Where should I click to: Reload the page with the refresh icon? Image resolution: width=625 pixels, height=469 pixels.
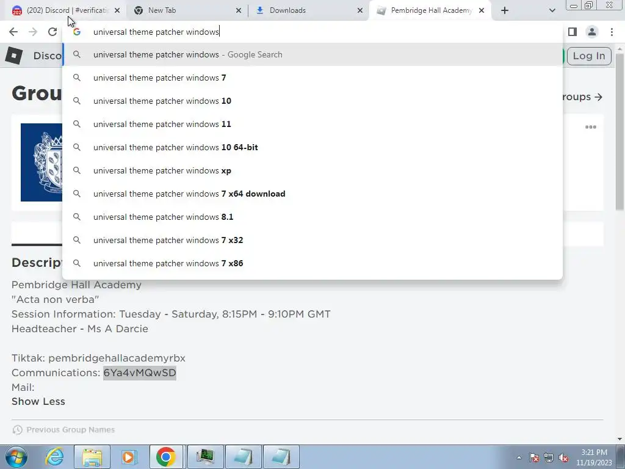[x=52, y=32]
